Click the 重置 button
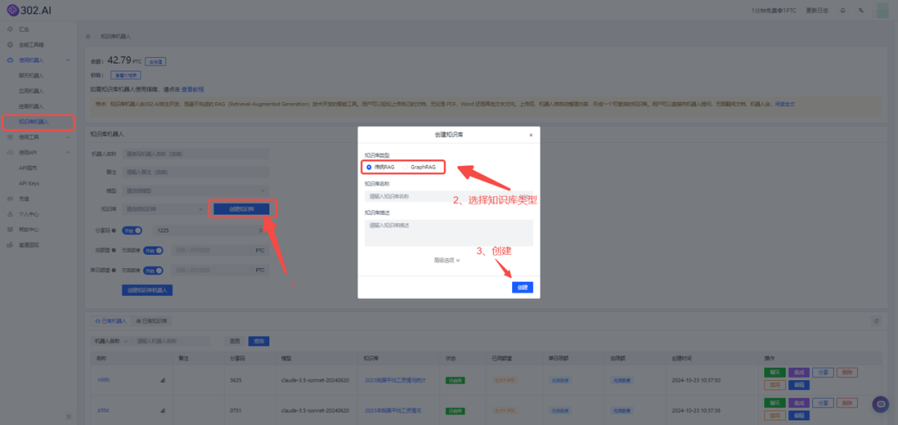The width and height of the screenshot is (898, 425). point(234,341)
